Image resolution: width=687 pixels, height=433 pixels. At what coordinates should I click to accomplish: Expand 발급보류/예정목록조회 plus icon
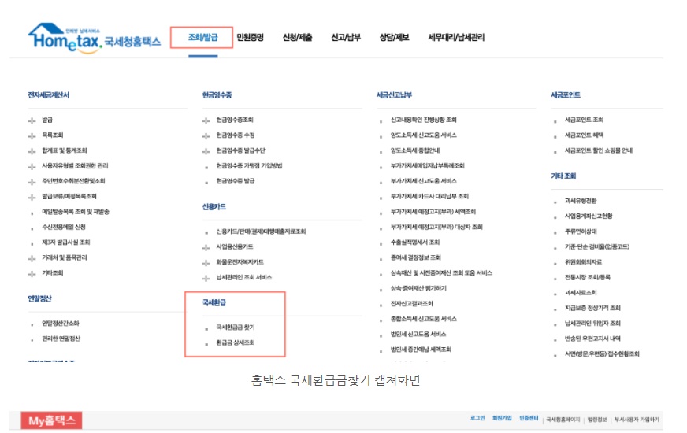point(32,197)
